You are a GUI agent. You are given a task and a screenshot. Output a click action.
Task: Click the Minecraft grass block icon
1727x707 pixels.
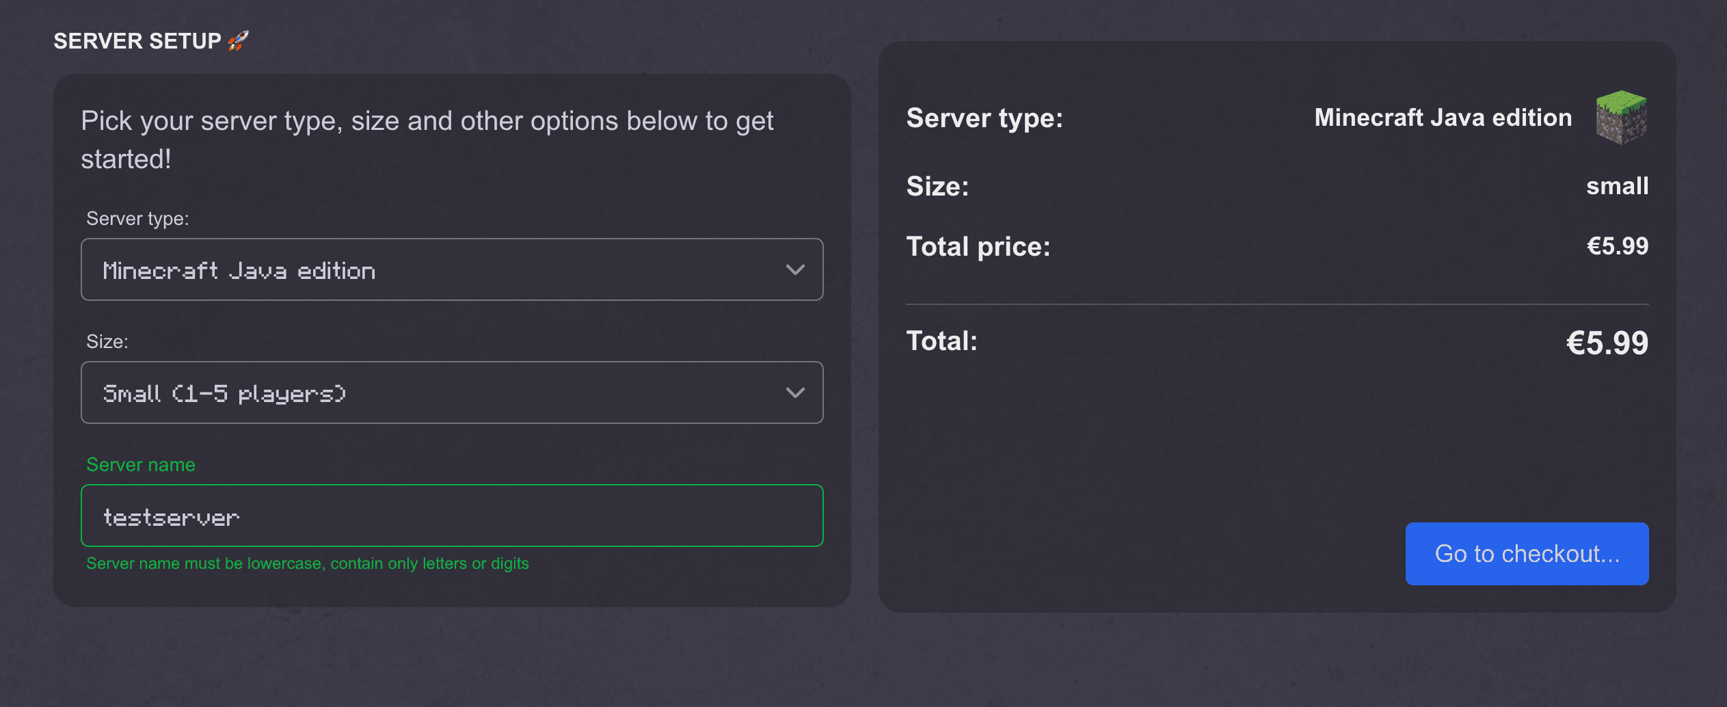[1621, 118]
